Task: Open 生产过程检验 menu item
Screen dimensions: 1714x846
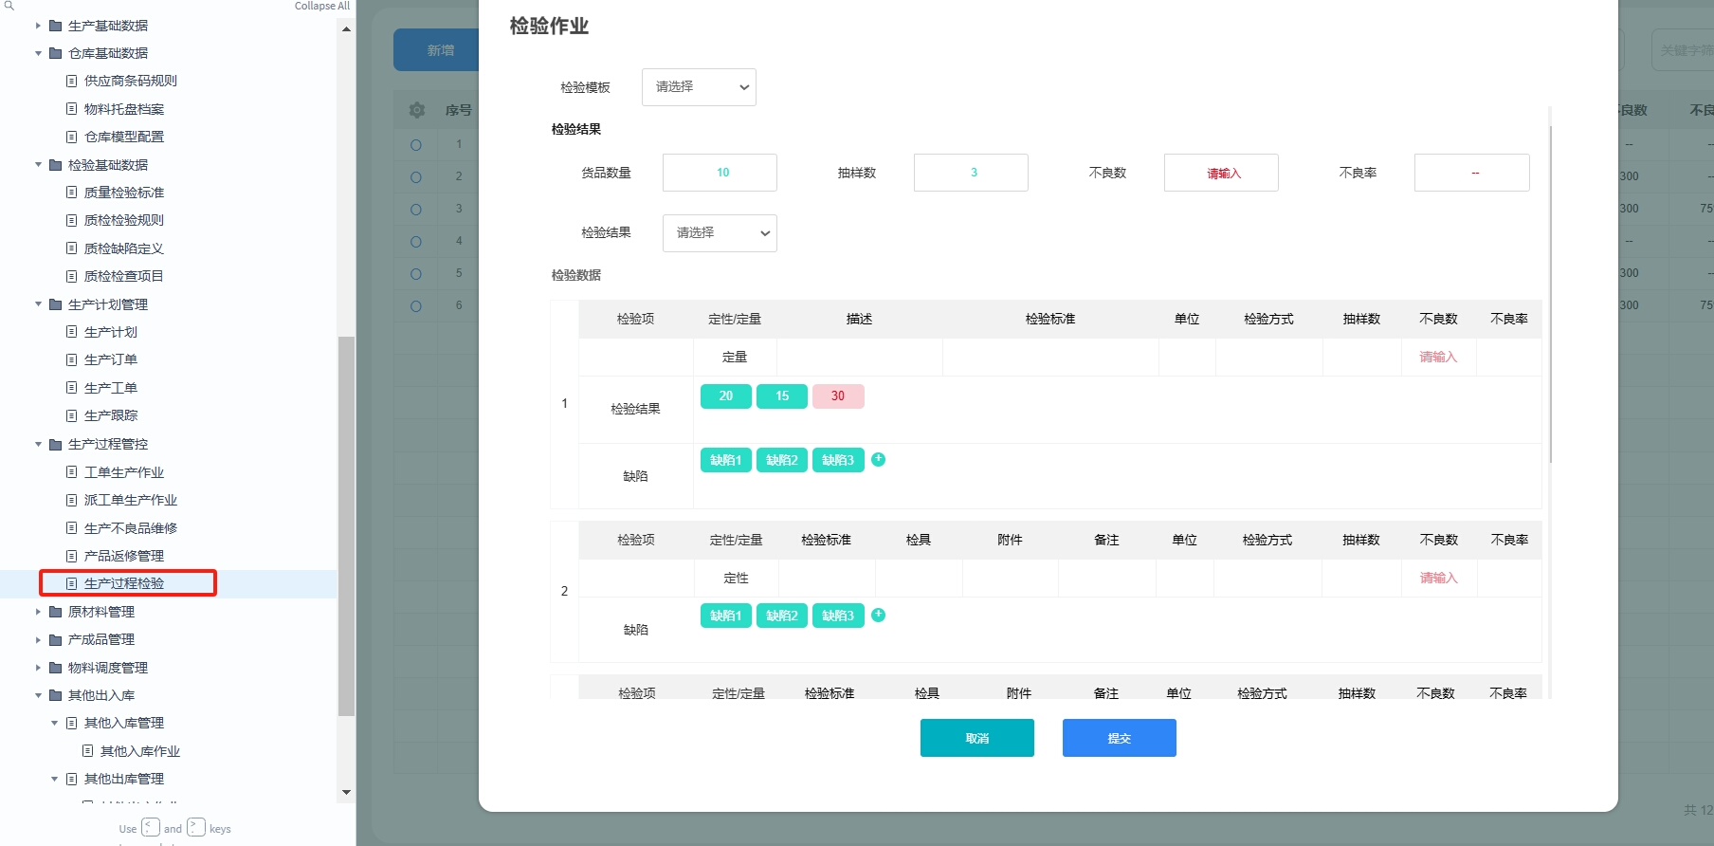Action: tap(124, 583)
